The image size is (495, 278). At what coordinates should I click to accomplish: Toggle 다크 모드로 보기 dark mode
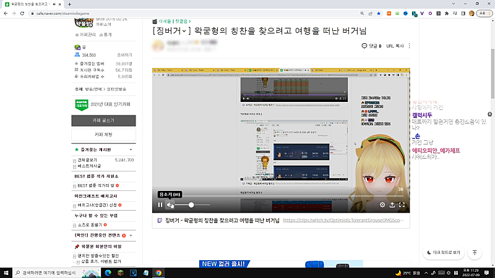[443, 253]
